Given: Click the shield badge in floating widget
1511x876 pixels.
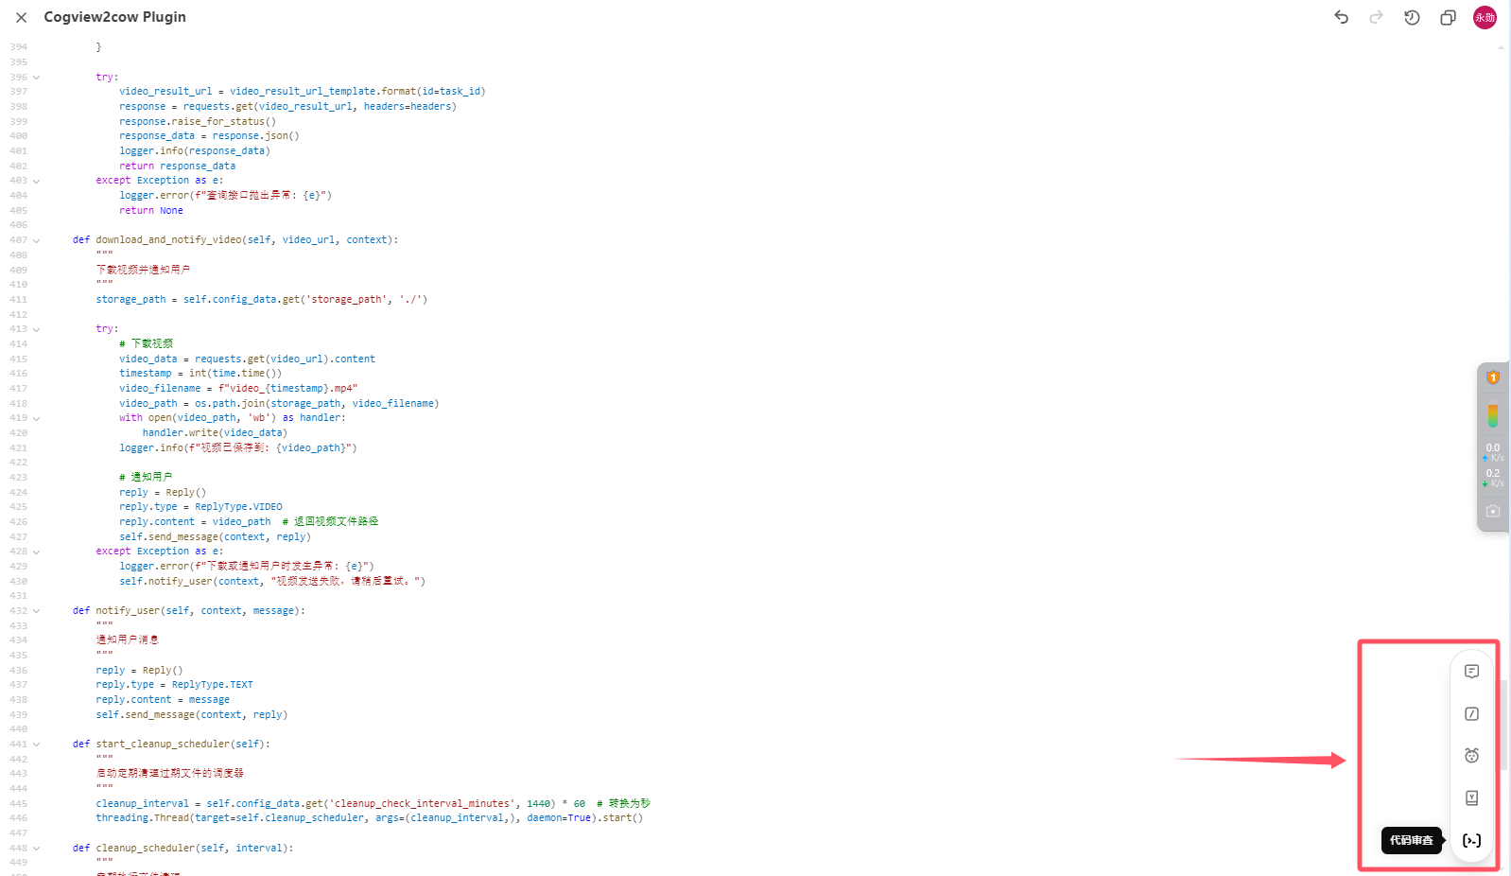Looking at the screenshot, I should tap(1493, 377).
